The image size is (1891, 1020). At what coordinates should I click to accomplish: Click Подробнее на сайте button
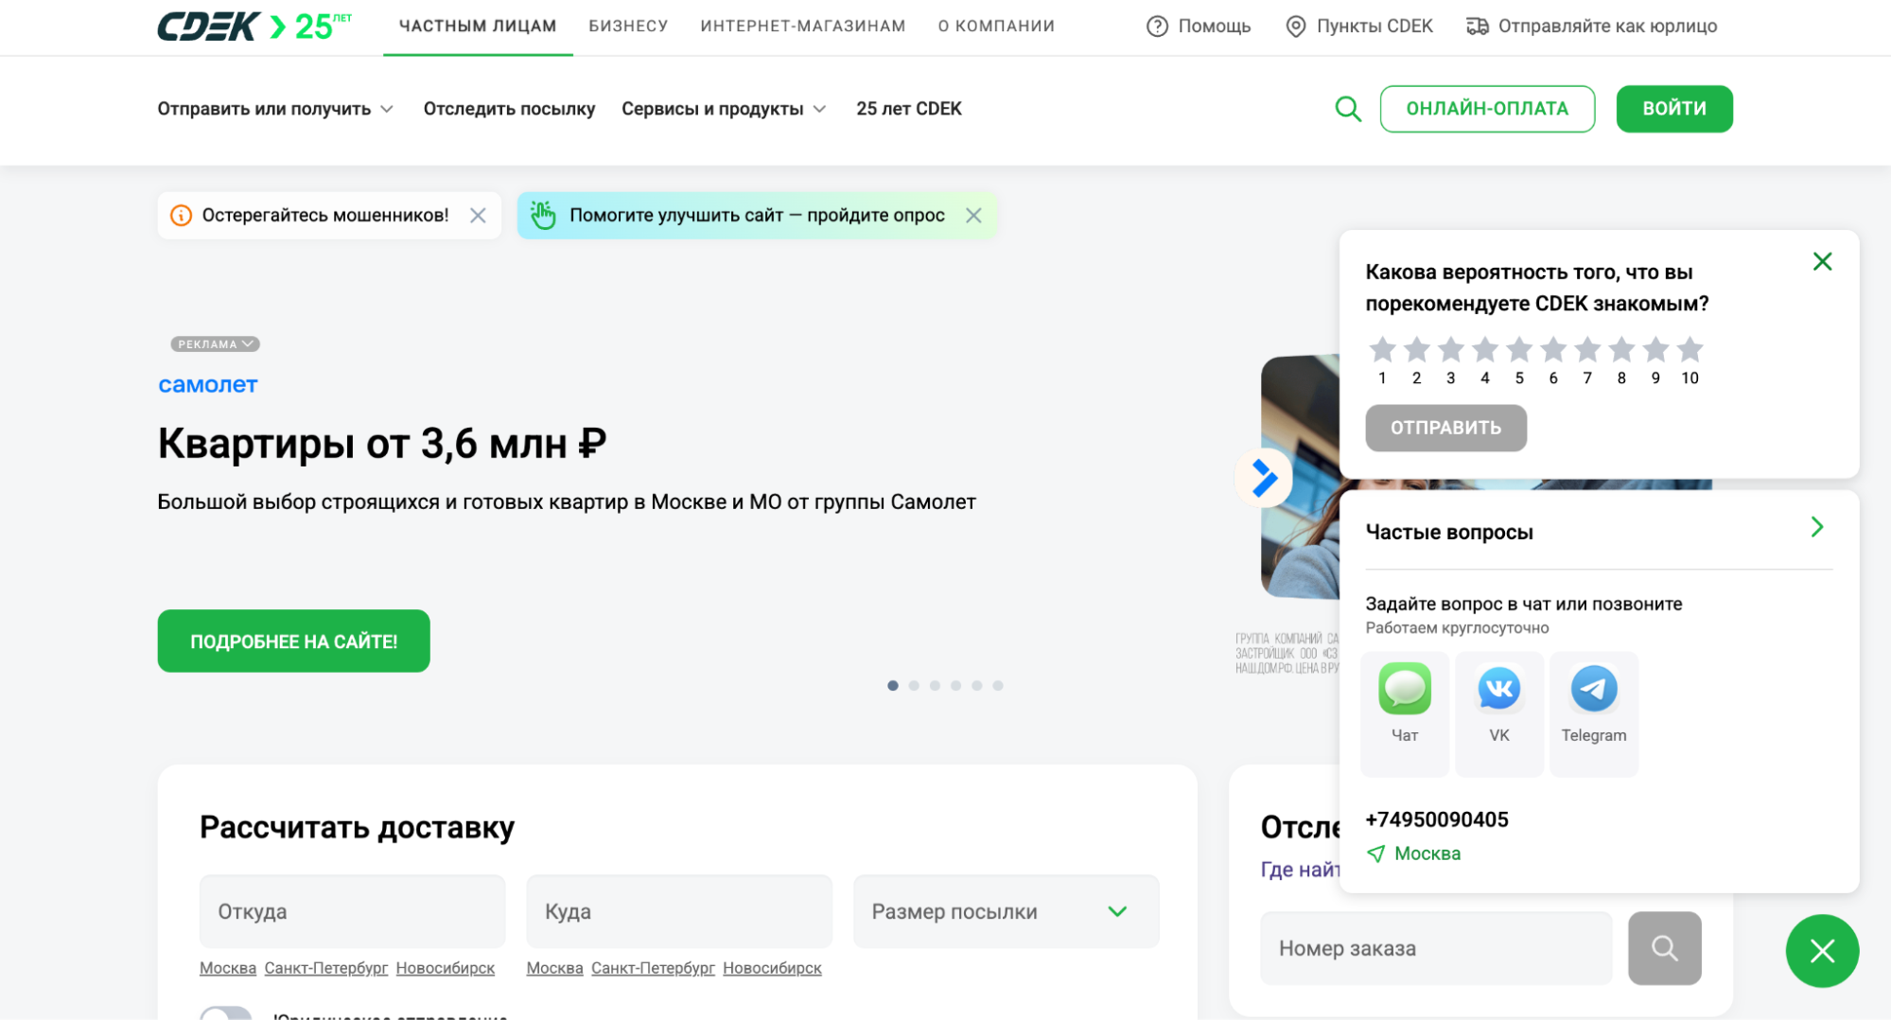[x=293, y=641]
